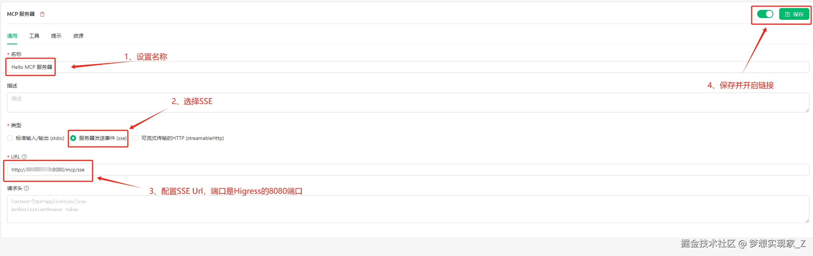
Task: Grab the 描述 textarea resize handle
Action: (807, 110)
